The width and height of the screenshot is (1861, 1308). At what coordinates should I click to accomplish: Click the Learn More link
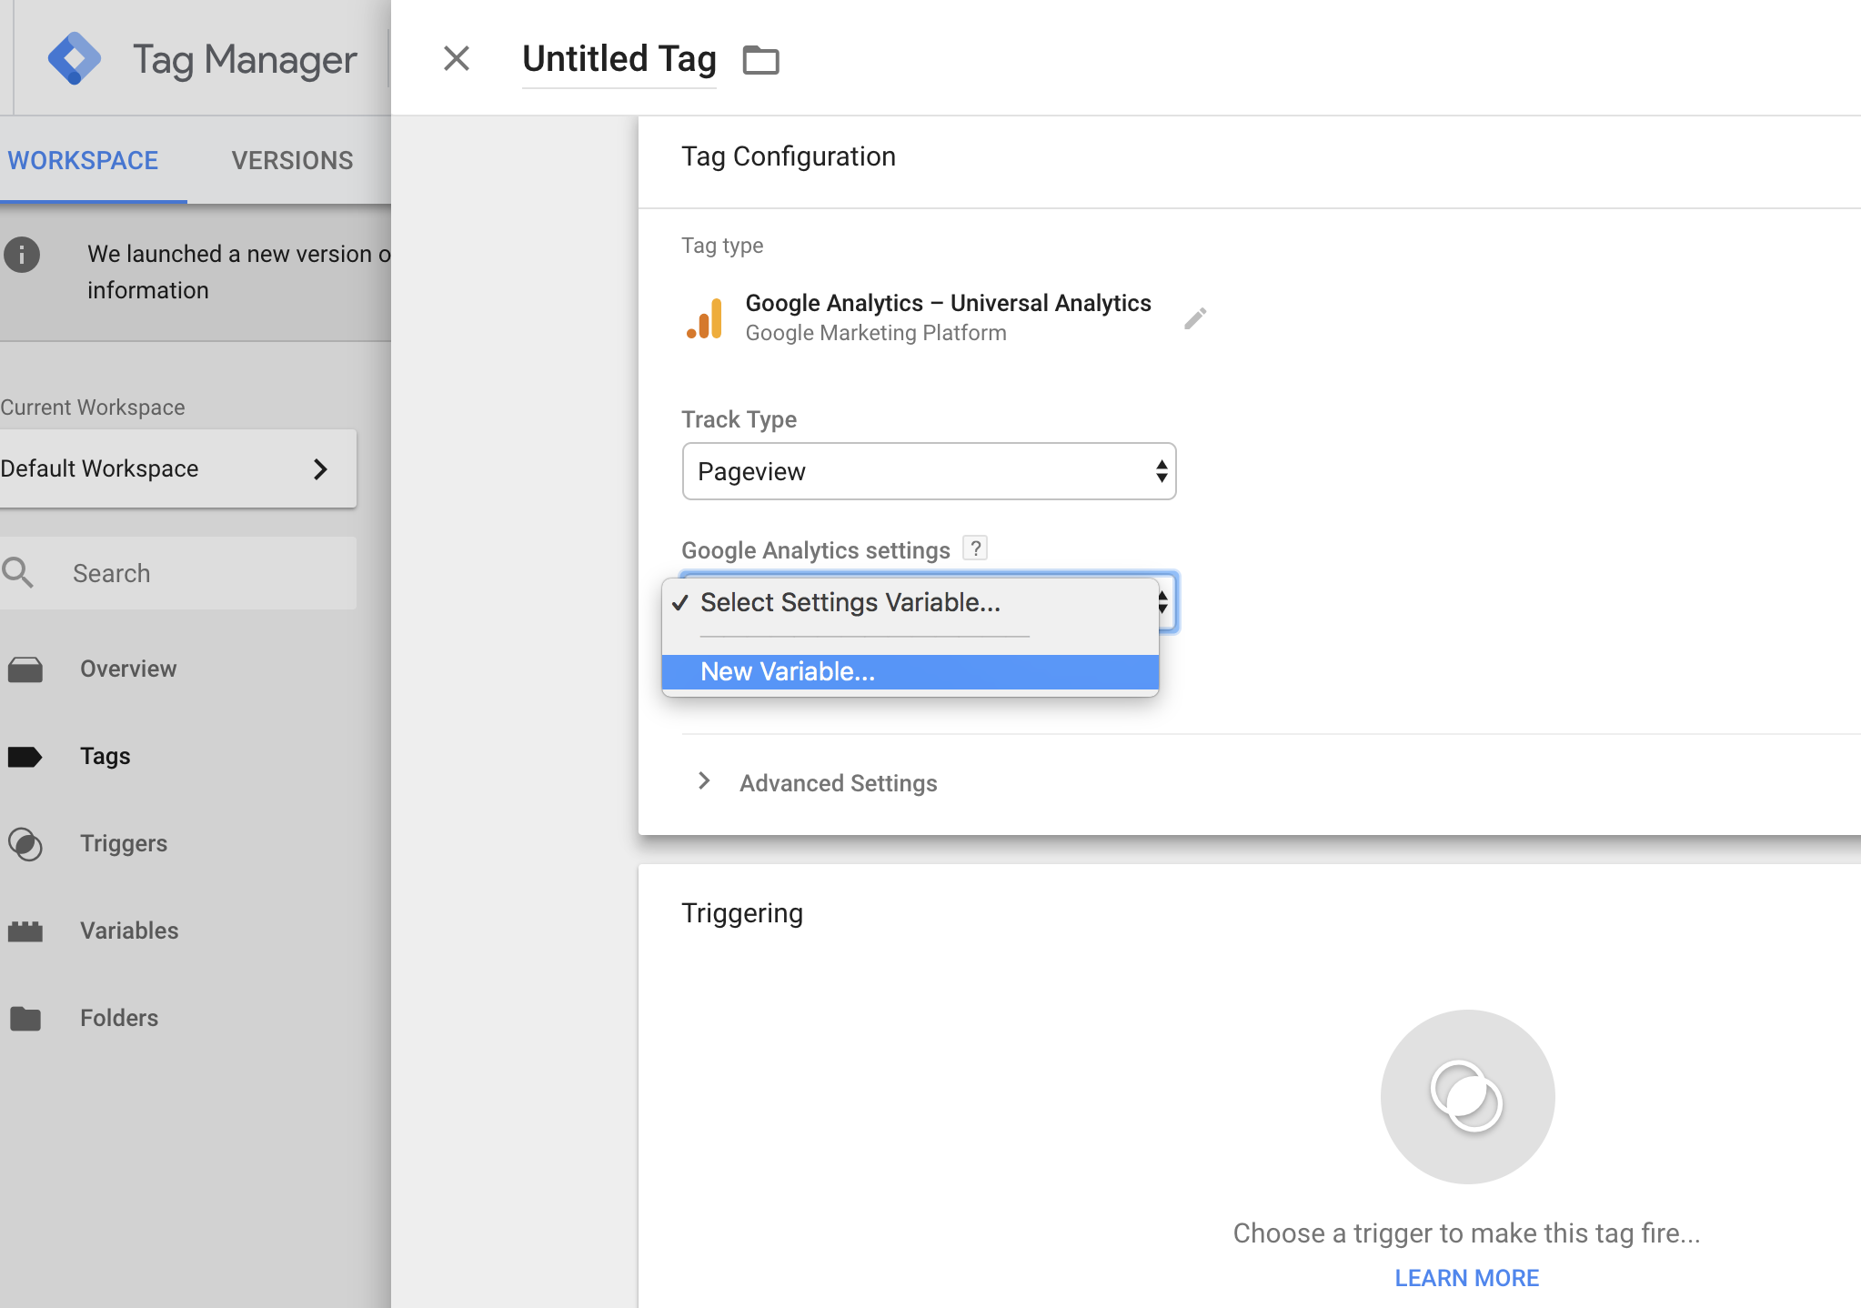coord(1467,1278)
